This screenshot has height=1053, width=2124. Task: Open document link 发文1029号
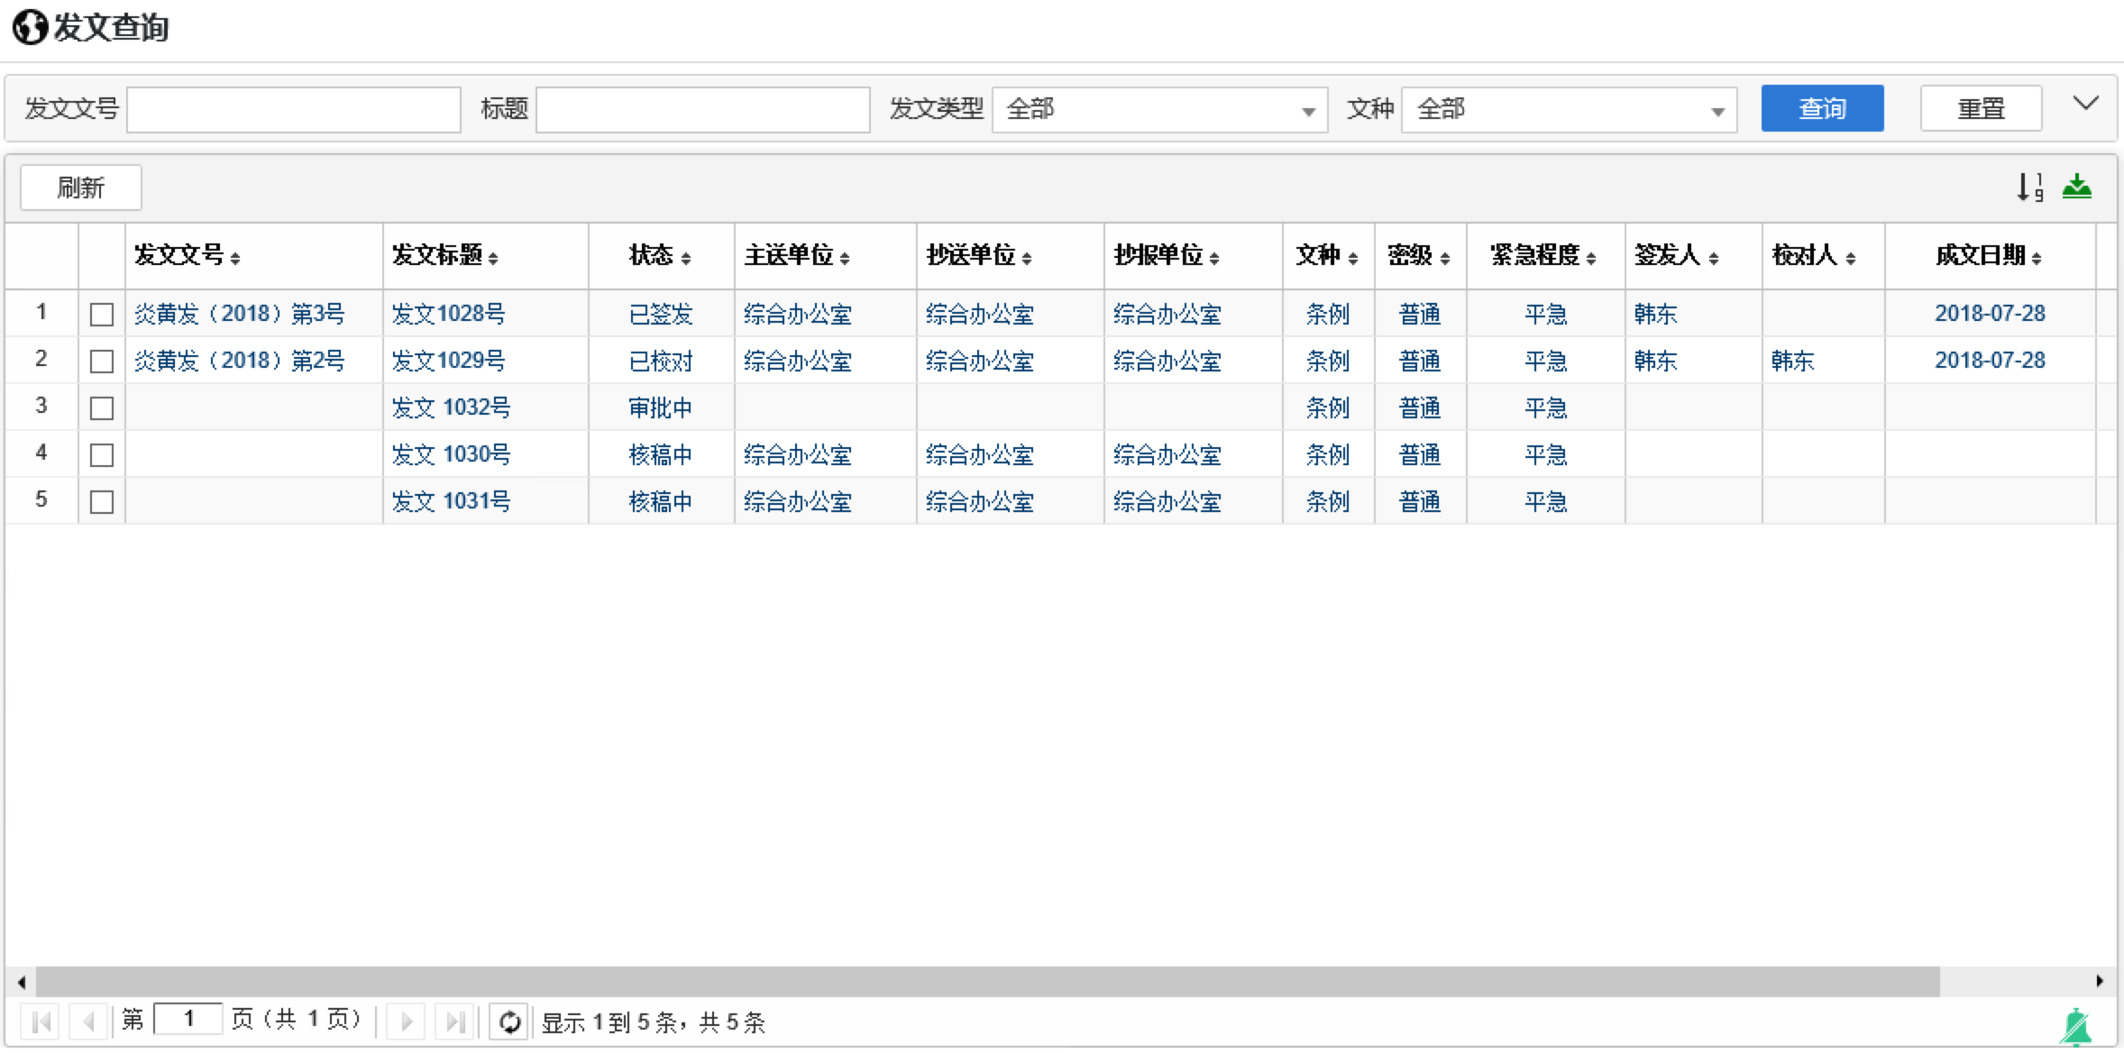tap(448, 361)
